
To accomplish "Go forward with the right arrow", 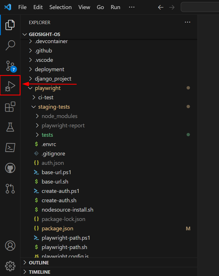I will [172, 7].
